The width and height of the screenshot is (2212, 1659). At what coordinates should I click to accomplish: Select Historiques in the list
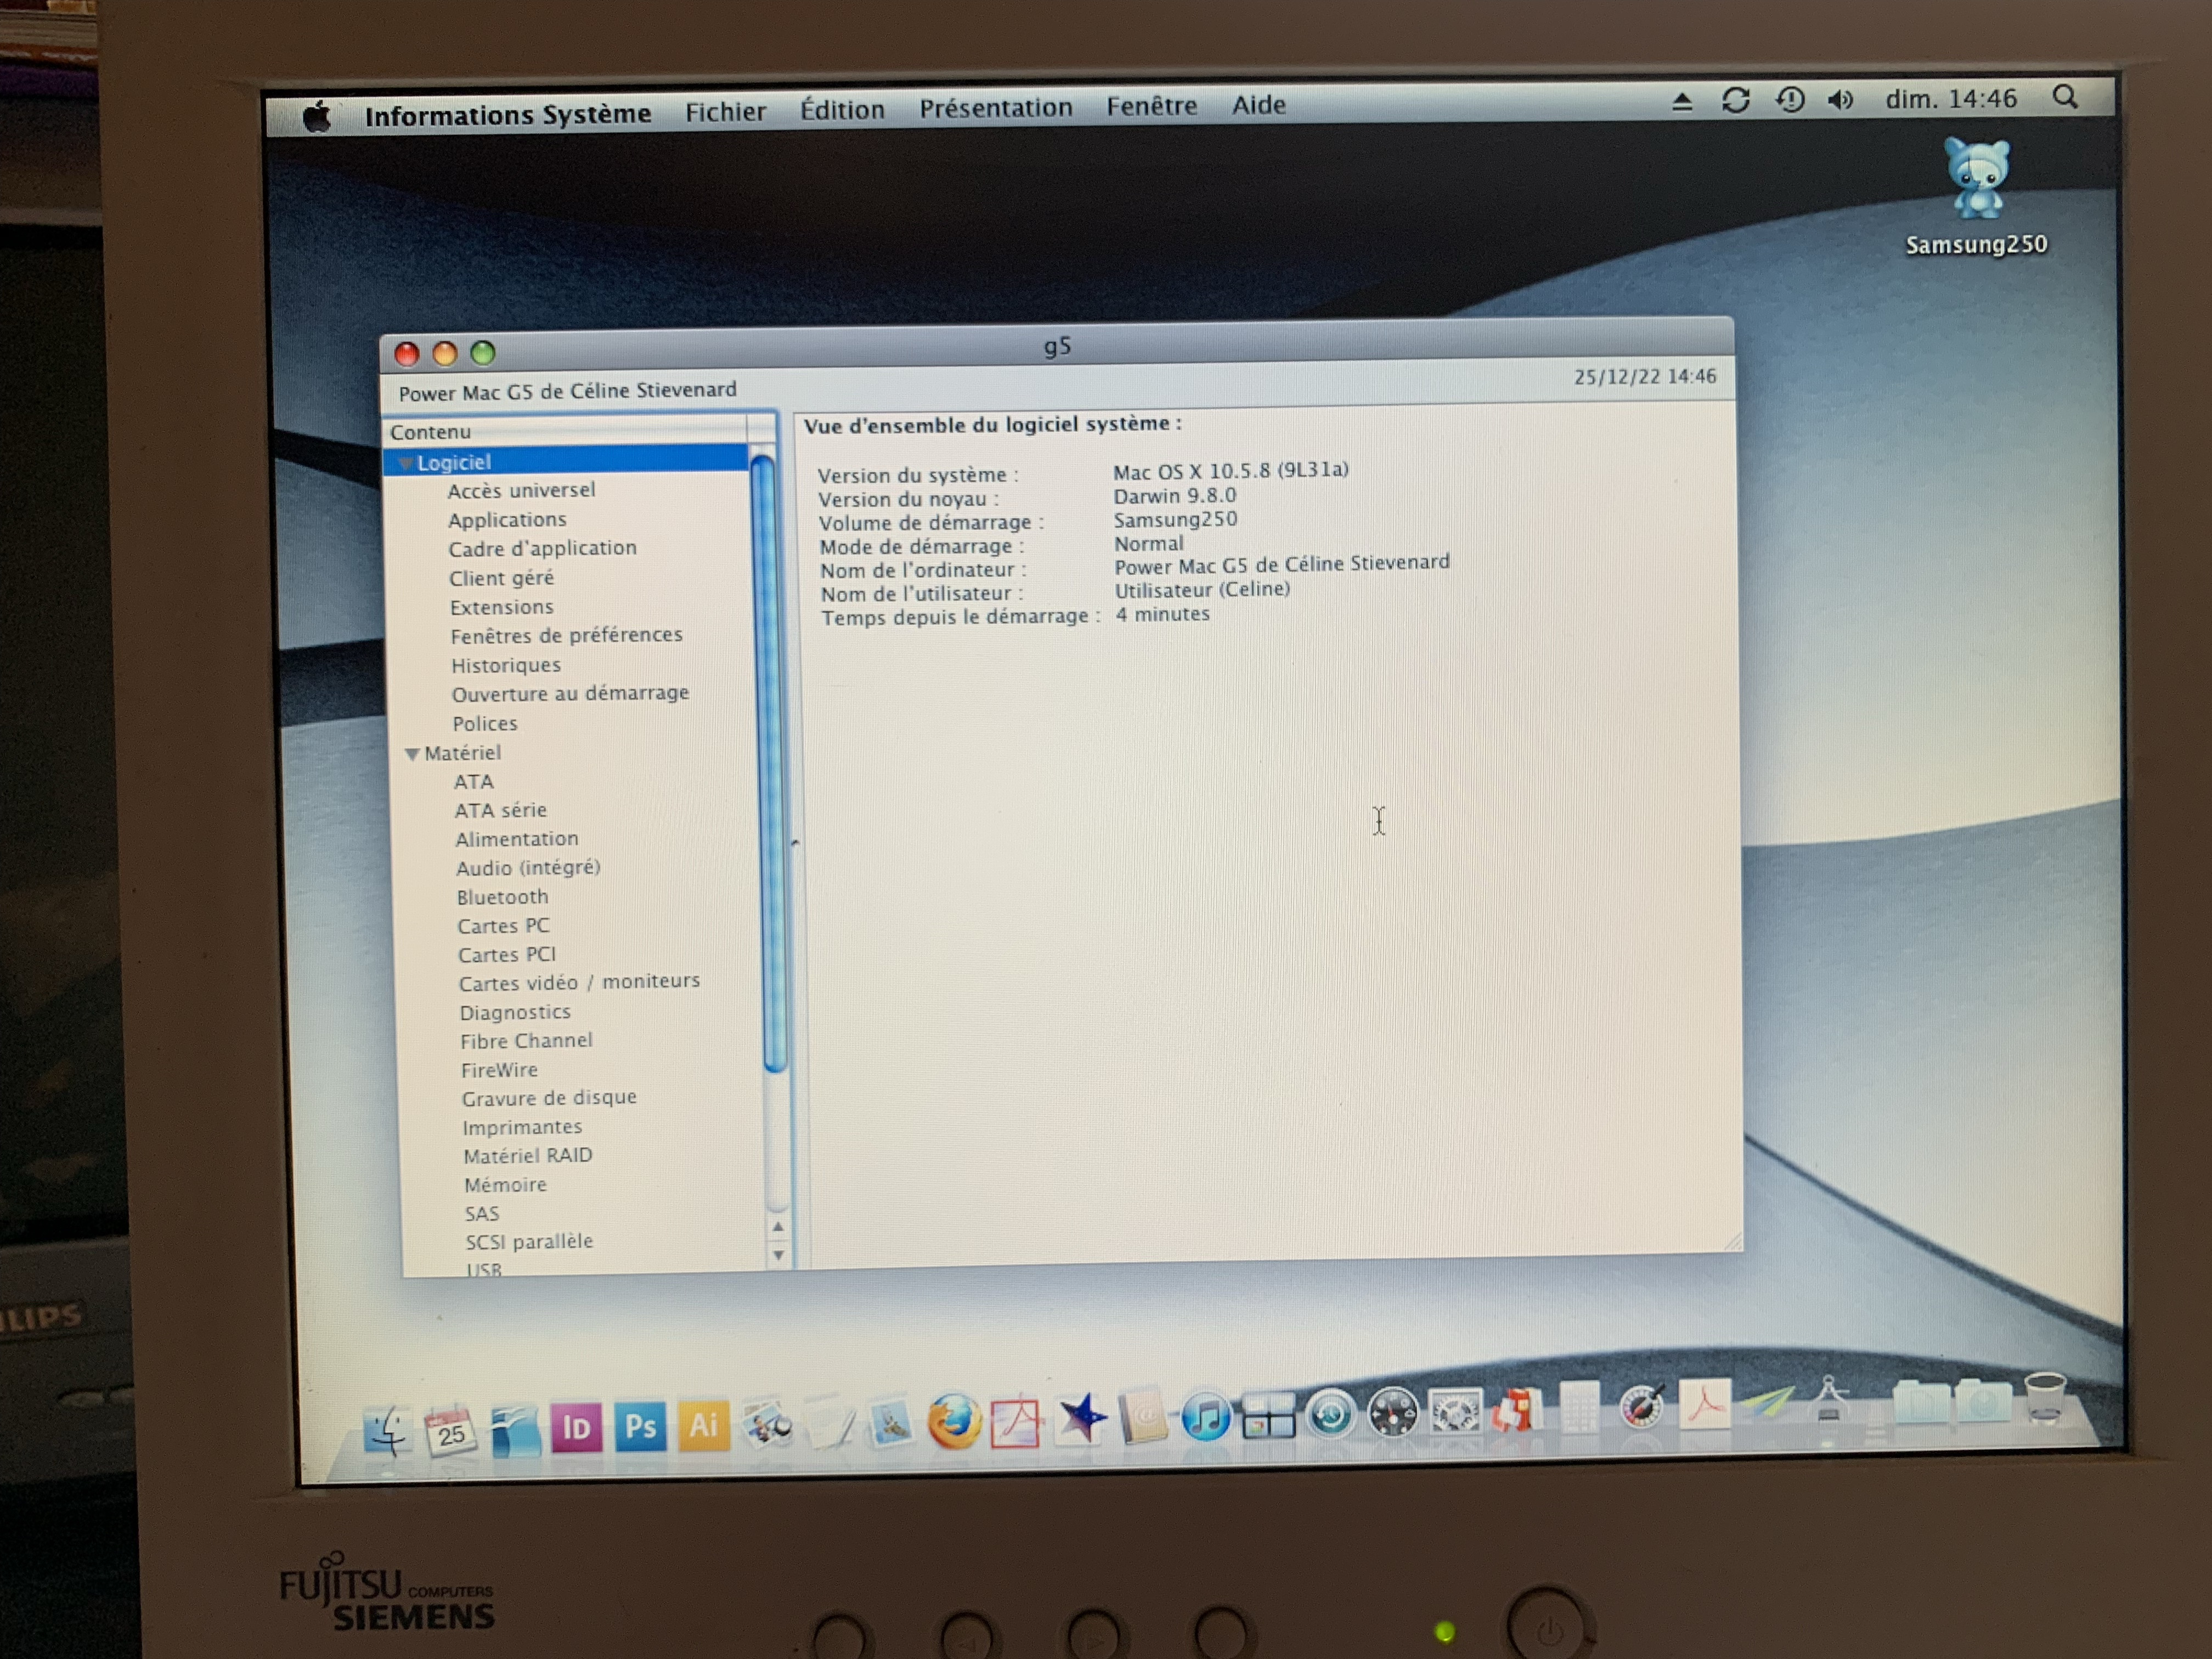click(505, 665)
